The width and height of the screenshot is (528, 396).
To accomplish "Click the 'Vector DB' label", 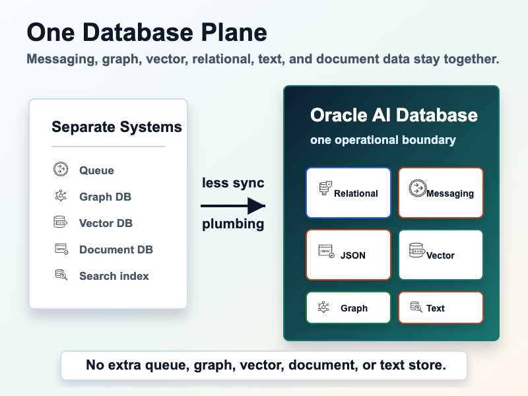I will pyautogui.click(x=106, y=223).
